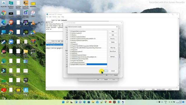This screenshot has width=186, height=105.
Task: Open Steam desktop shortcut
Action: (x=3, y=43)
